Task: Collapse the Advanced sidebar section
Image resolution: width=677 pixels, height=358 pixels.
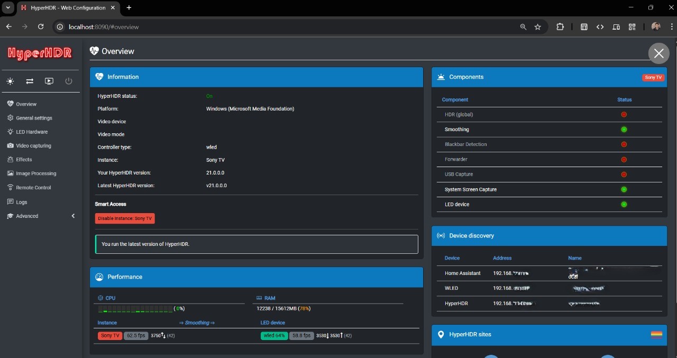Action: pyautogui.click(x=74, y=216)
